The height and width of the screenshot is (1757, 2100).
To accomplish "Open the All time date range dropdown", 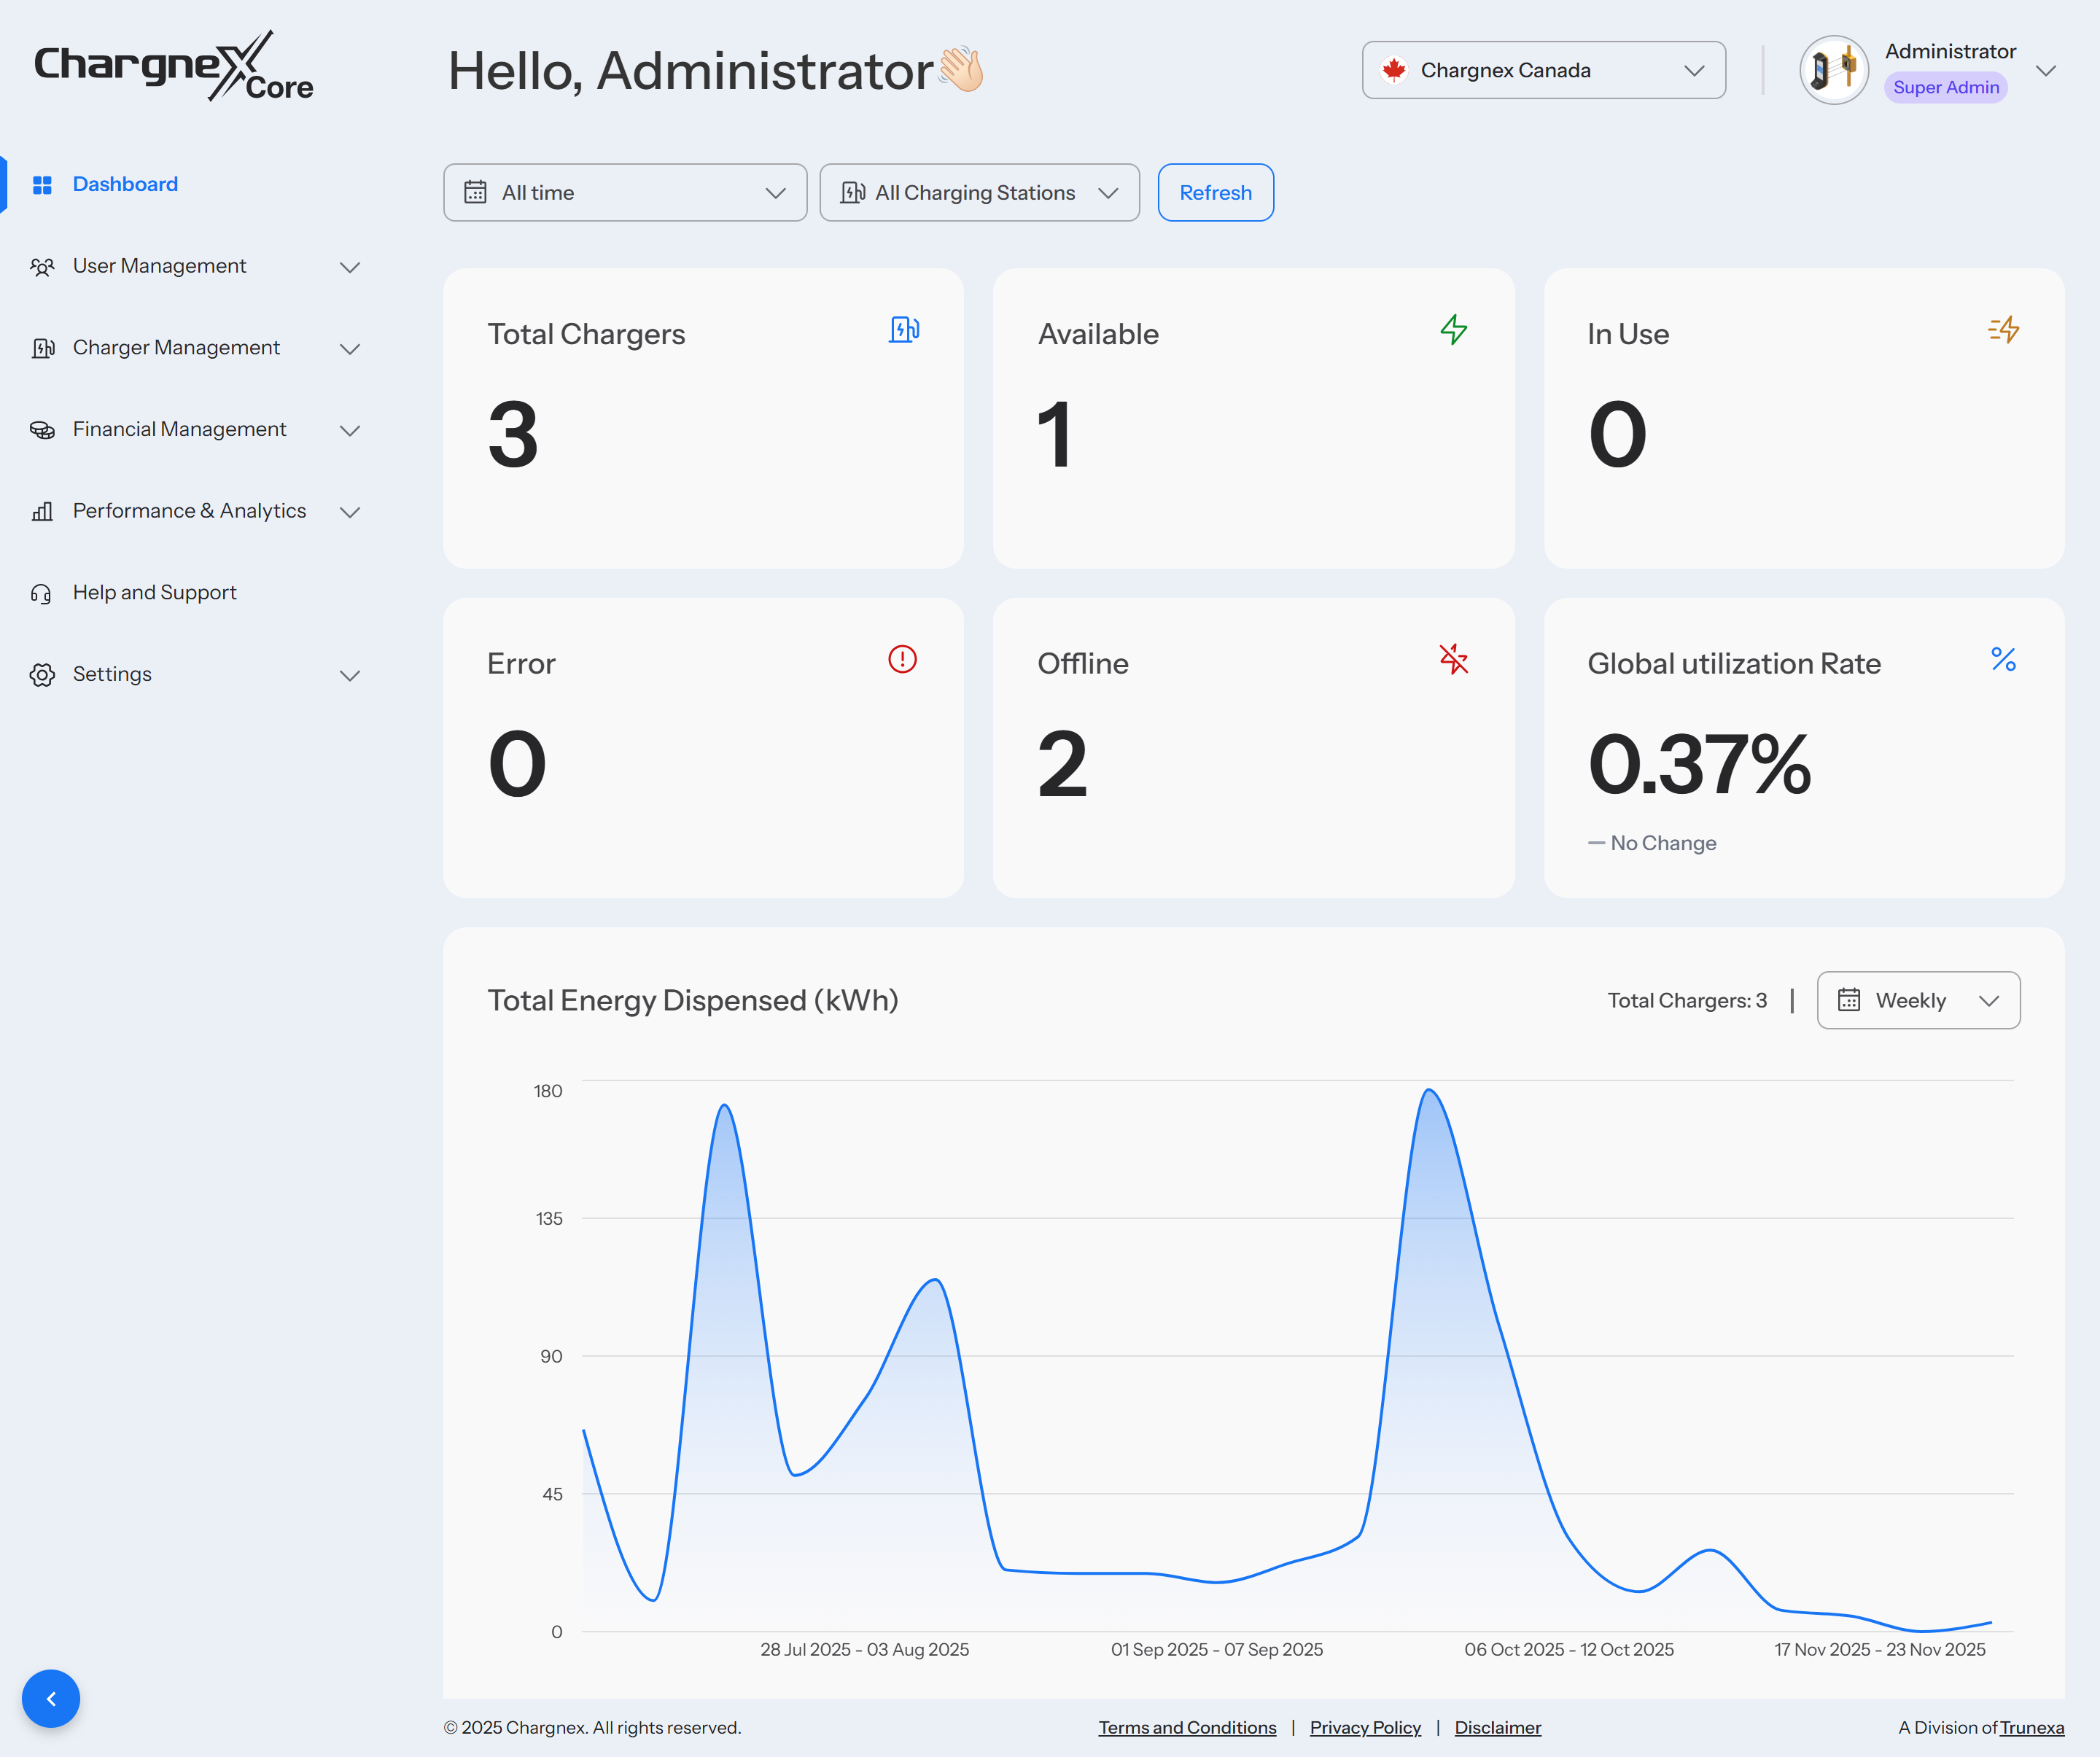I will click(625, 193).
